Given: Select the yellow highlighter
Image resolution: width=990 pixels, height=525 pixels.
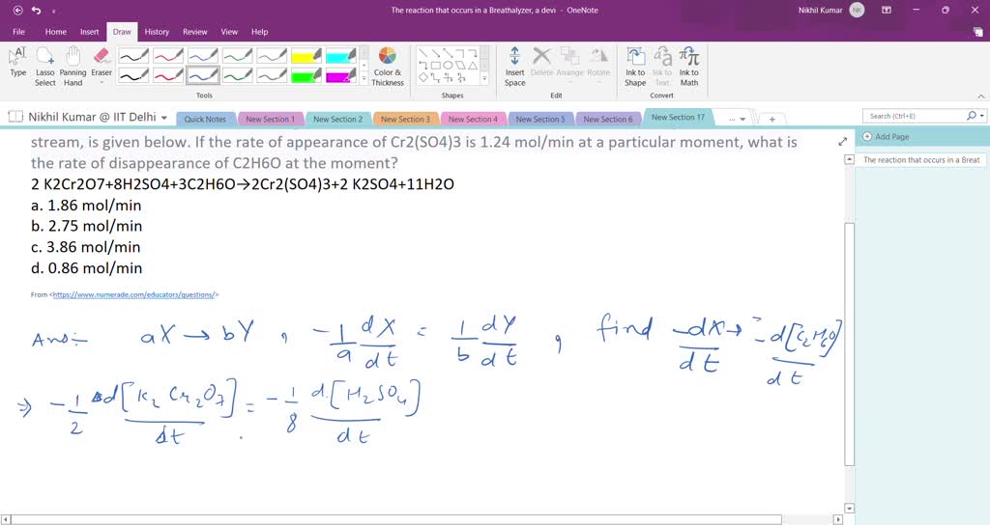Looking at the screenshot, I should pos(306,55).
